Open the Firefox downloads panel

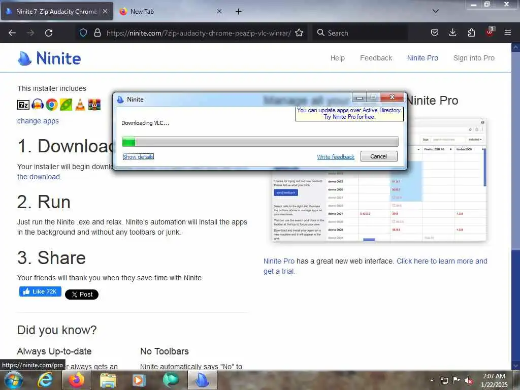click(x=452, y=32)
